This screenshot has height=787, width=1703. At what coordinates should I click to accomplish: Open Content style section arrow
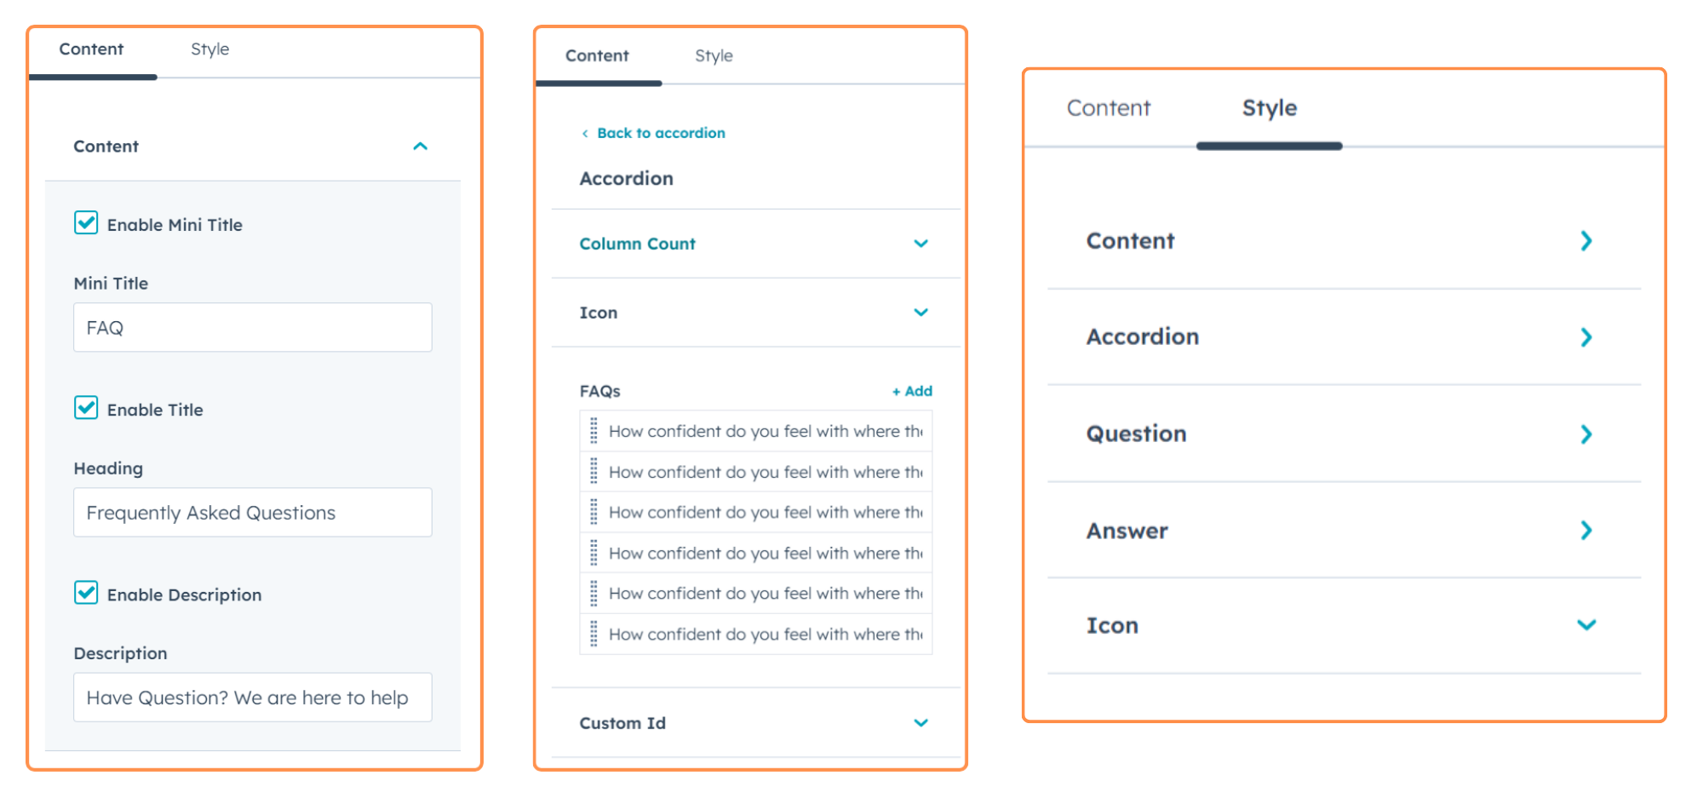click(1585, 241)
